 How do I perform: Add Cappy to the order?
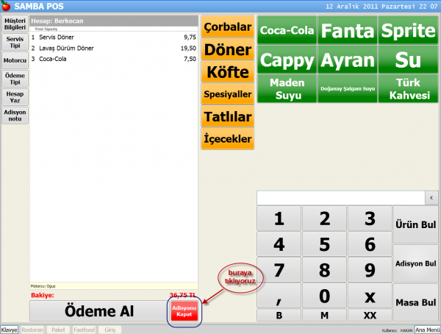click(287, 60)
